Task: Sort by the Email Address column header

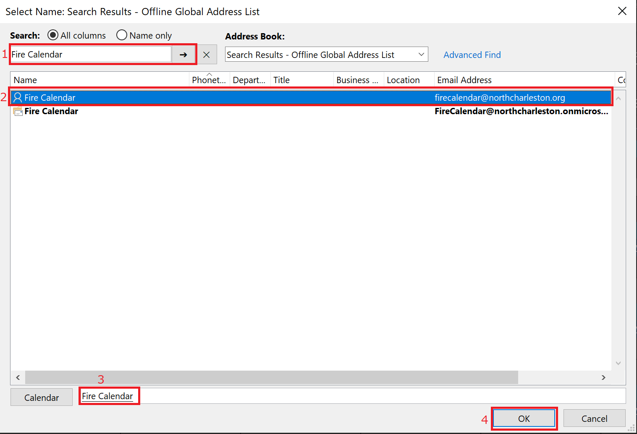Action: pos(524,80)
